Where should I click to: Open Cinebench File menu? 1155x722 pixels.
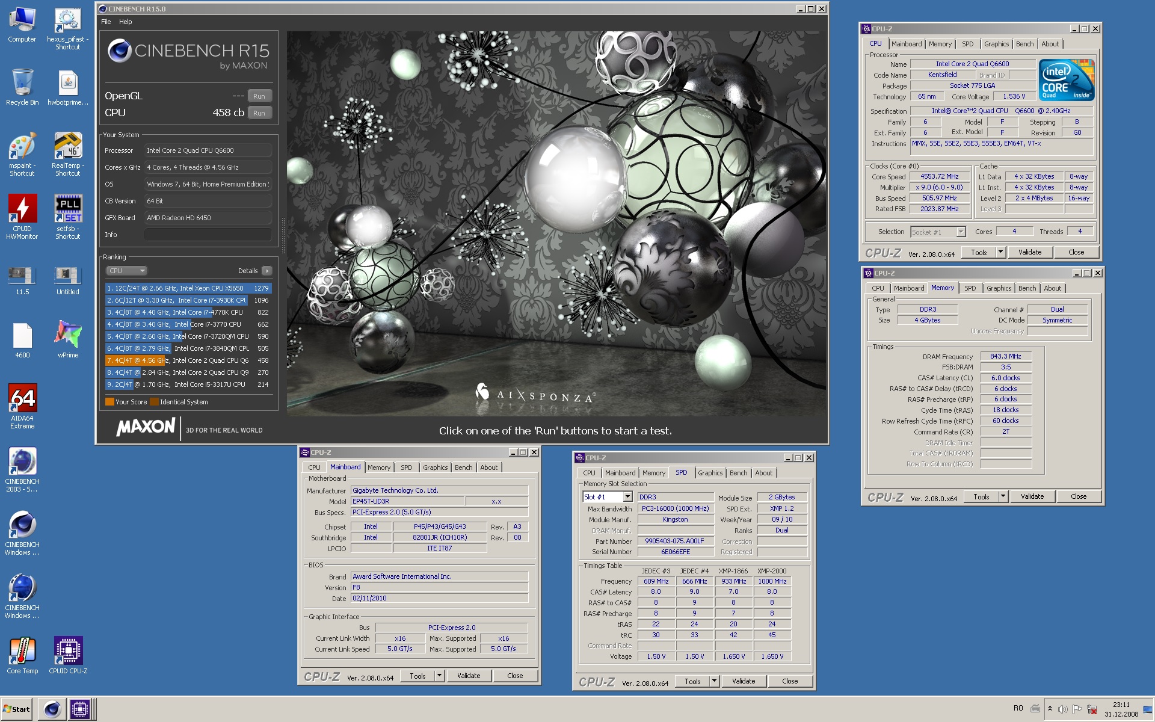[106, 22]
